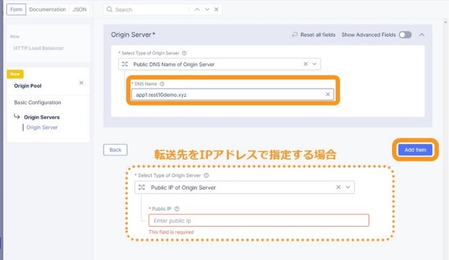This screenshot has height=260, width=449.
Task: Click the reset arrow icon
Action: pos(295,35)
